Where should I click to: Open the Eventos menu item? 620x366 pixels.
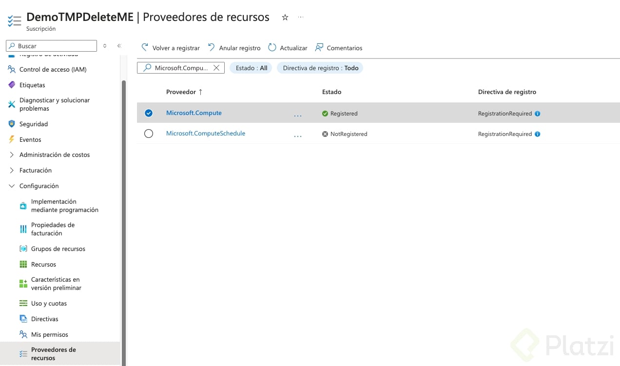pyautogui.click(x=30, y=139)
